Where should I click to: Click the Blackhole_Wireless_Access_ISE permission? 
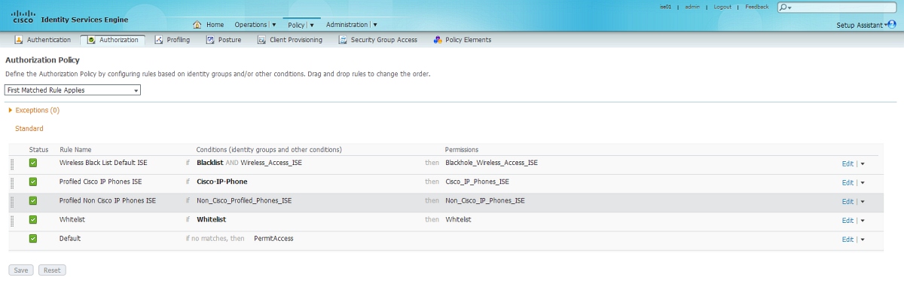(x=491, y=163)
